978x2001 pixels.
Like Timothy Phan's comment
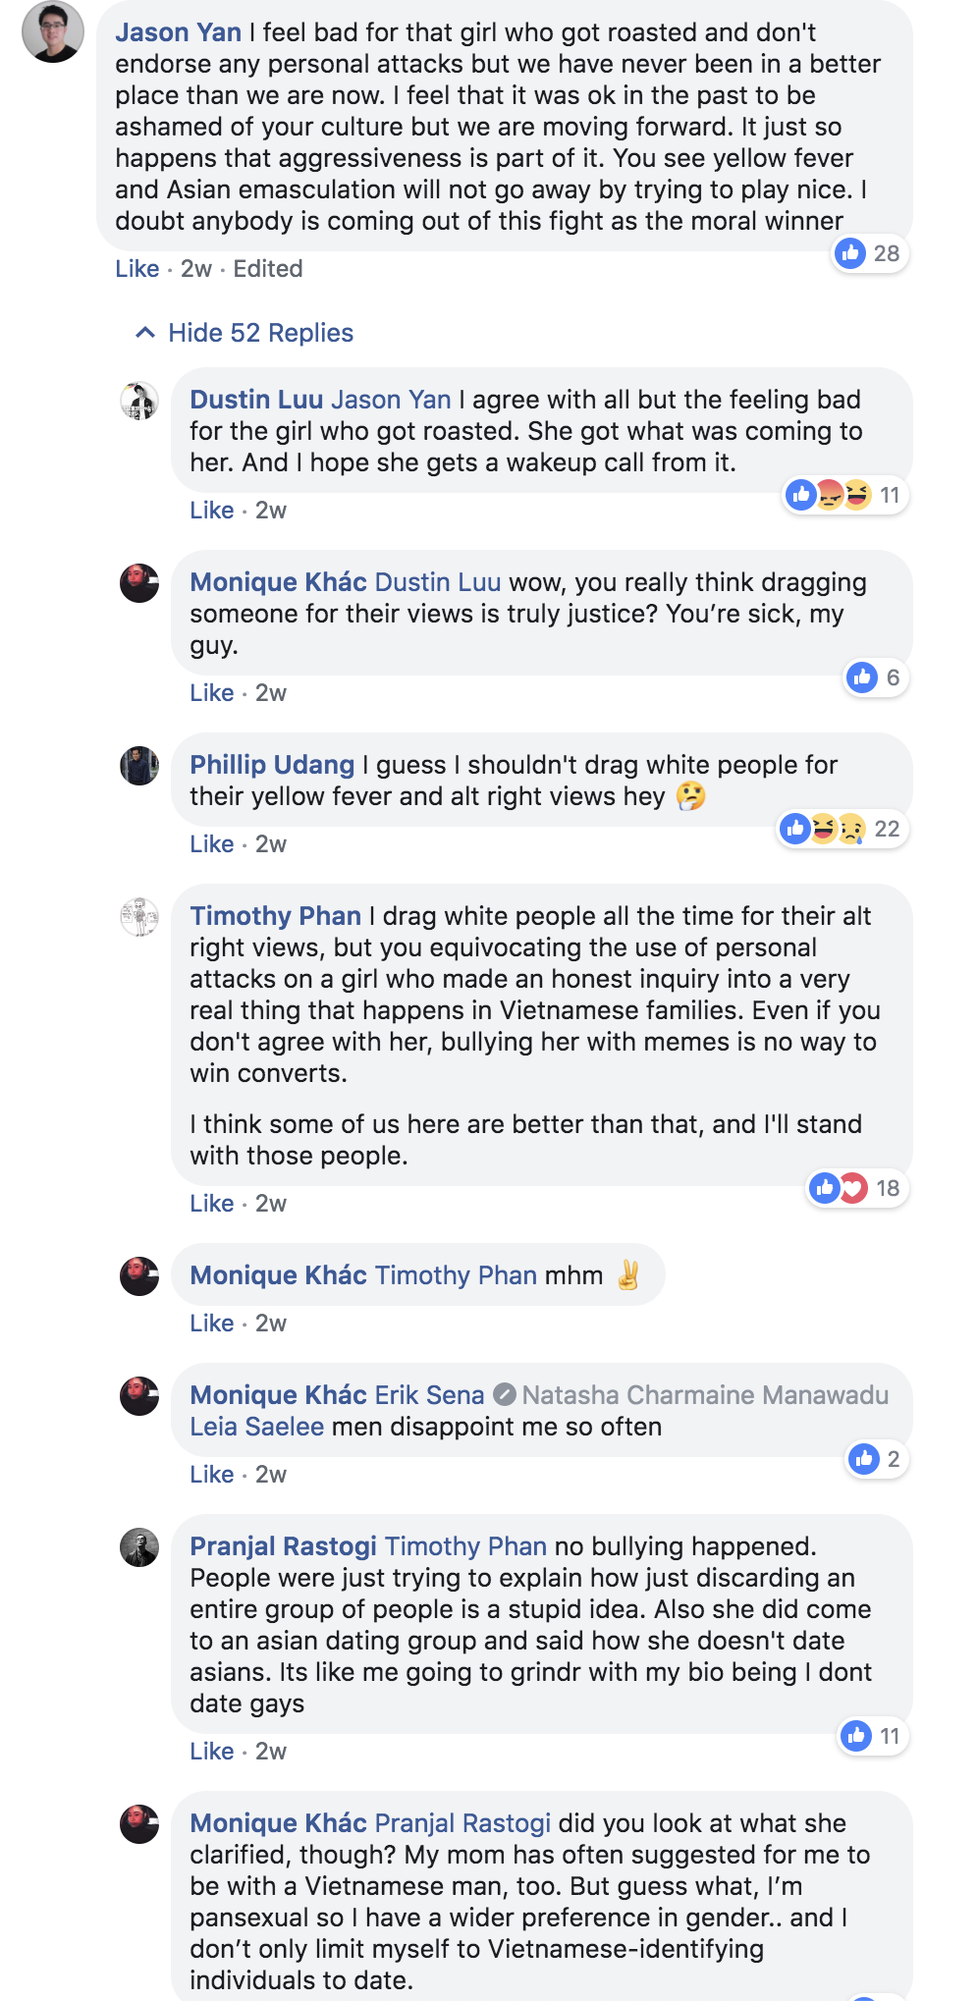click(x=211, y=1204)
